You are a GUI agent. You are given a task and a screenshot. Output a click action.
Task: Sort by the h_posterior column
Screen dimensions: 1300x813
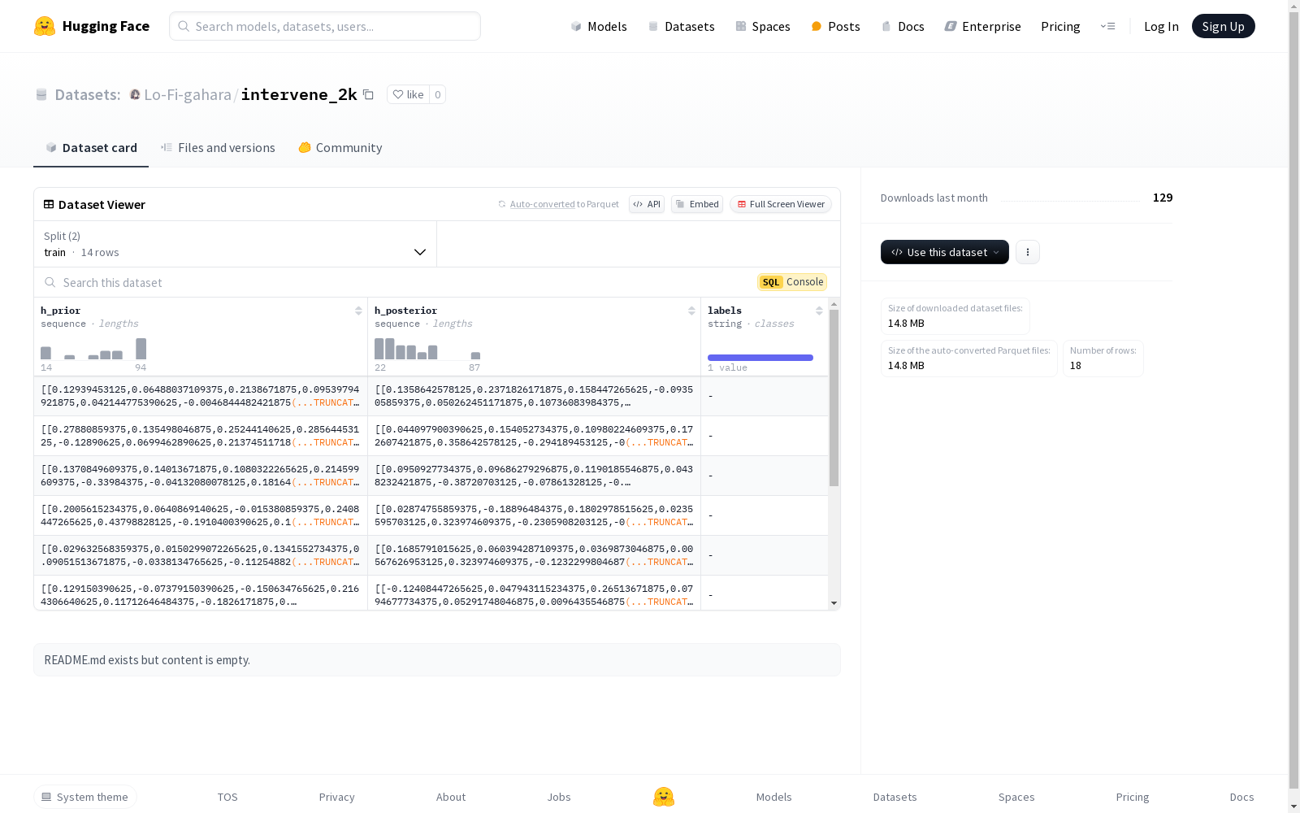pyautogui.click(x=691, y=311)
